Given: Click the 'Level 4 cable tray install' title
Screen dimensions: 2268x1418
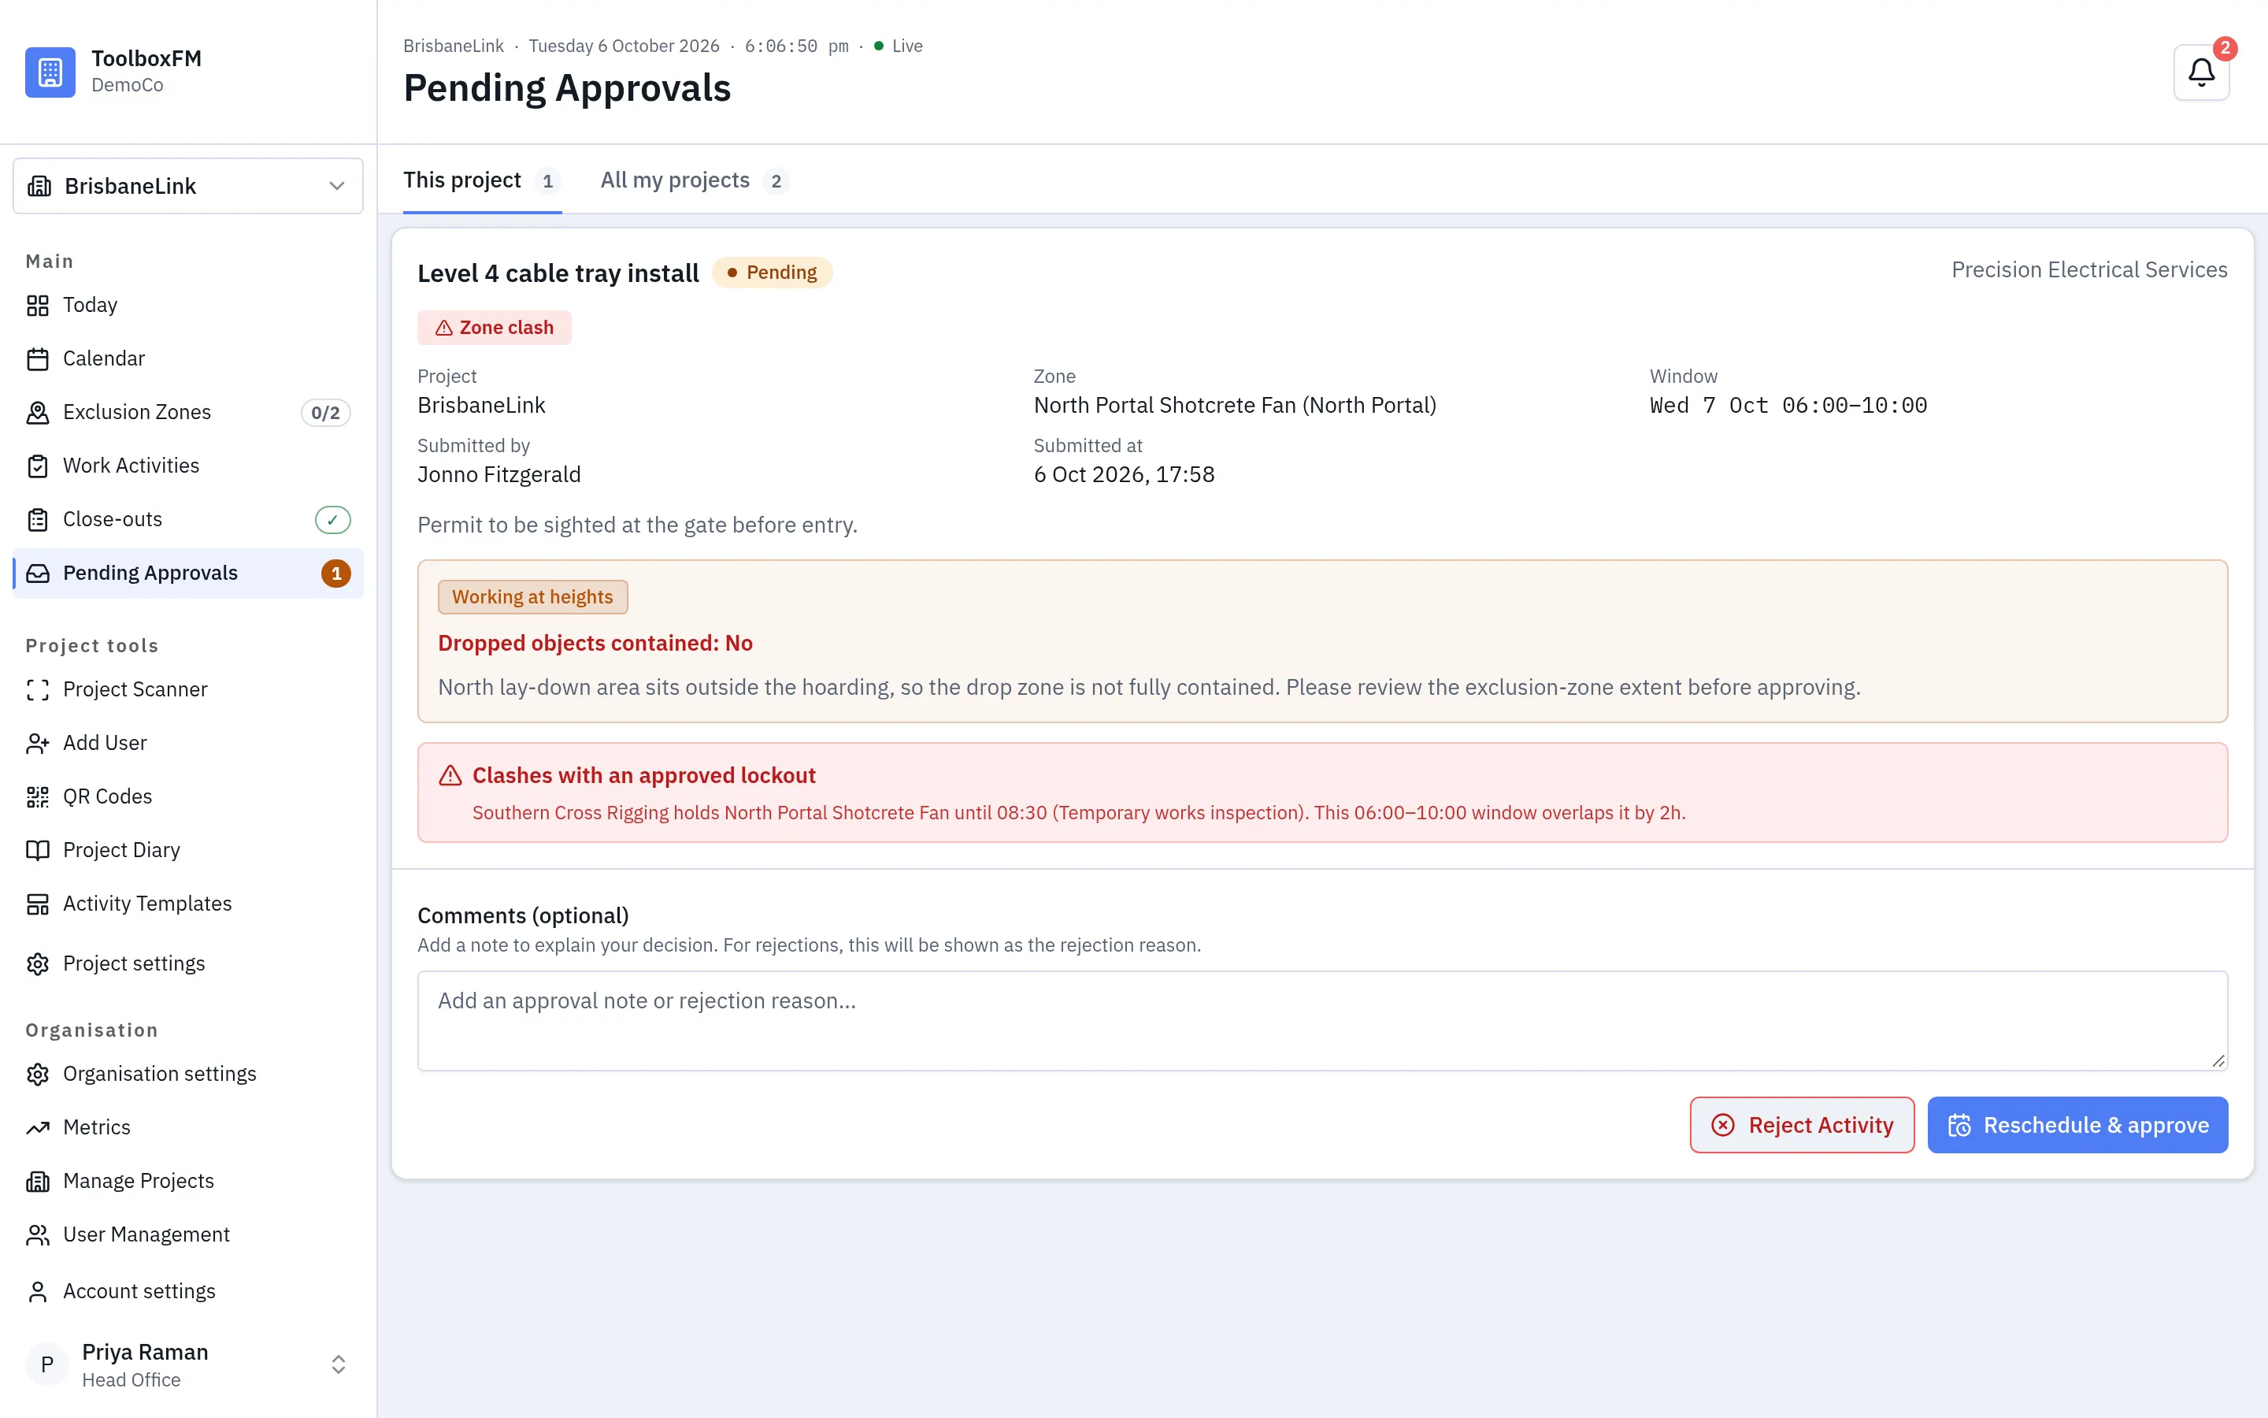Looking at the screenshot, I should point(558,274).
